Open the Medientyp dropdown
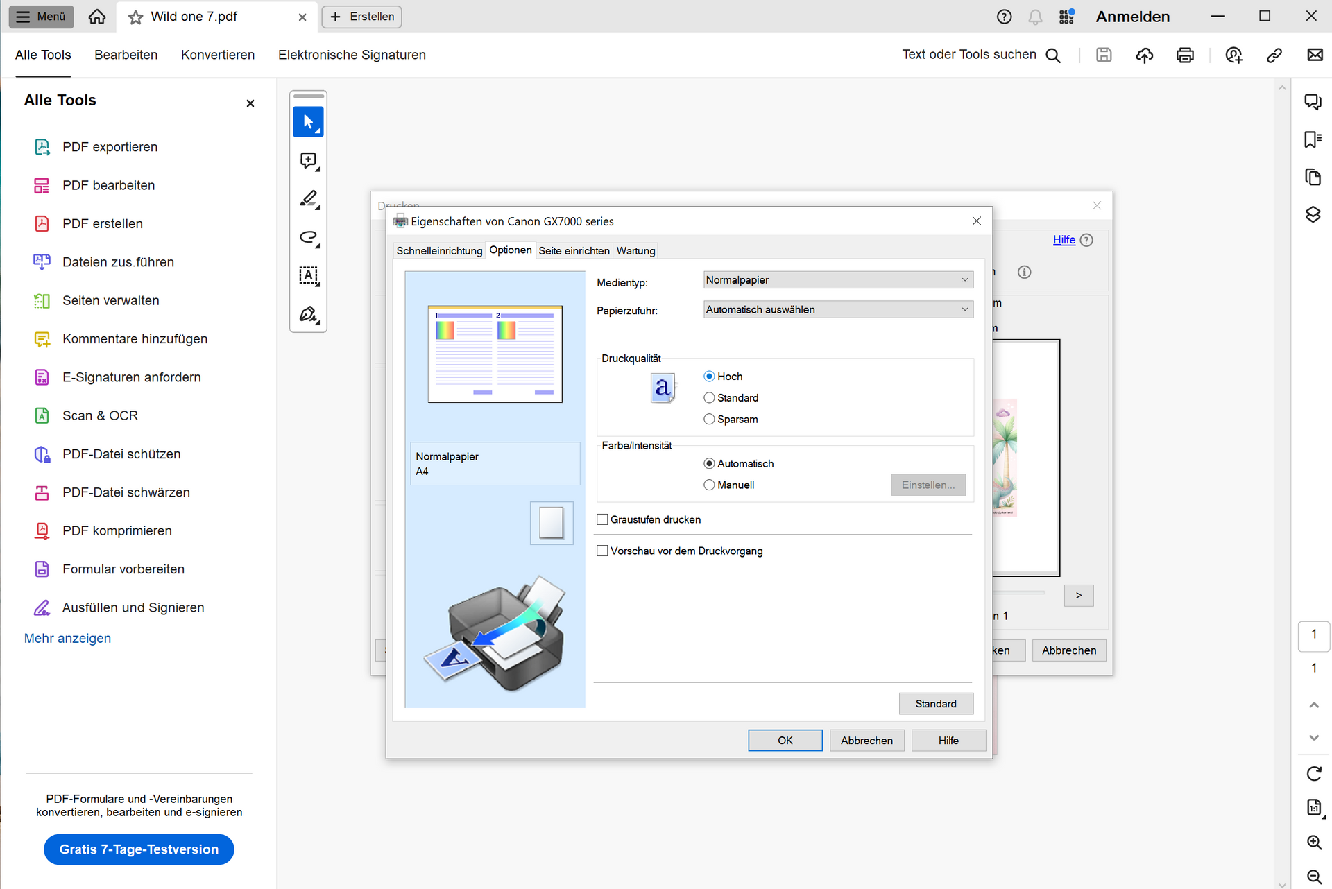Viewport: 1332px width, 889px height. point(837,279)
